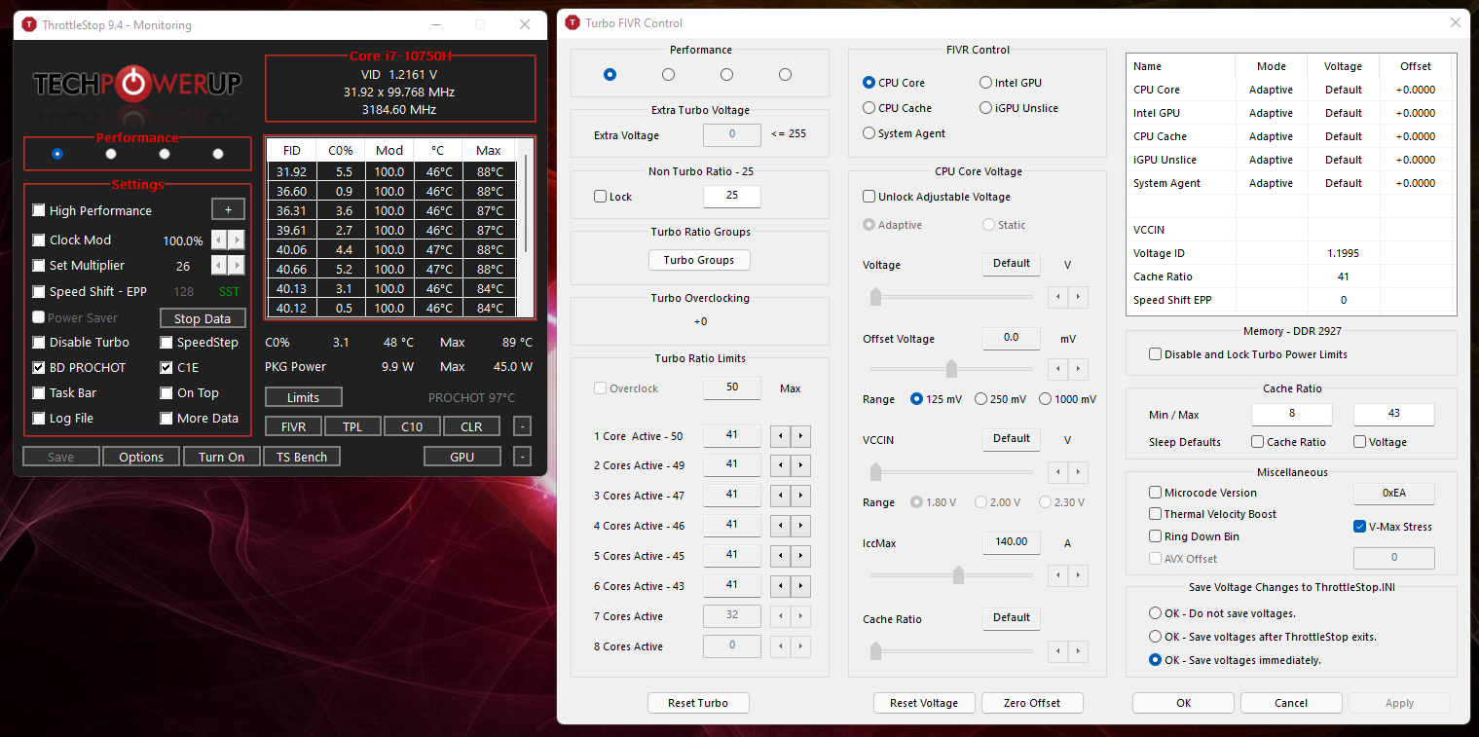The height and width of the screenshot is (737, 1479).
Task: Increase the 1 Core Active ratio with right arrow
Action: click(800, 436)
